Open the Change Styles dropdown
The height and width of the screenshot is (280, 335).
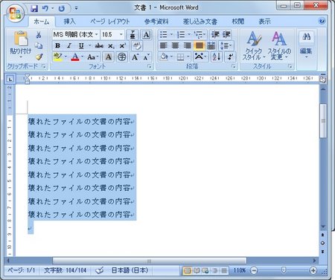pos(279,45)
